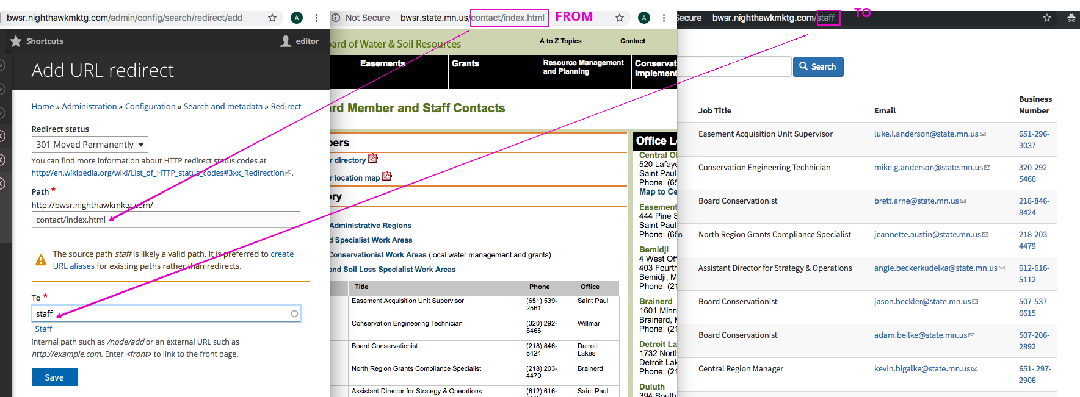Open the three-dot browser menu in the left window
Screen dimensions: 1080x397
(316, 18)
